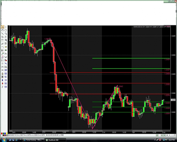The width and height of the screenshot is (177, 142).
Task: Click the current price tag 1.3265
Action: point(173,100)
